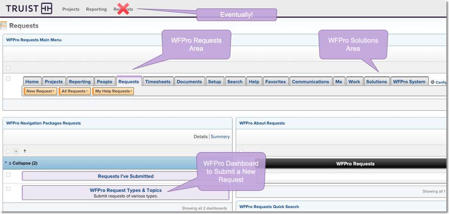Viewport: 449px width, 214px height.
Task: Expand the My Help Requests dropdown button
Action: click(113, 91)
